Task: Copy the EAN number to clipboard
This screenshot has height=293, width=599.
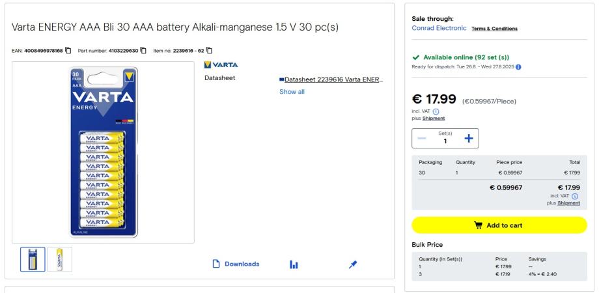Action: coord(69,51)
